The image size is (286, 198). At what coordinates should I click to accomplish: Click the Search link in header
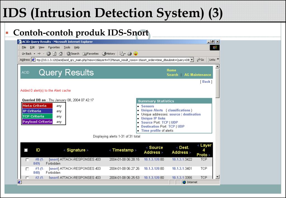172,75
